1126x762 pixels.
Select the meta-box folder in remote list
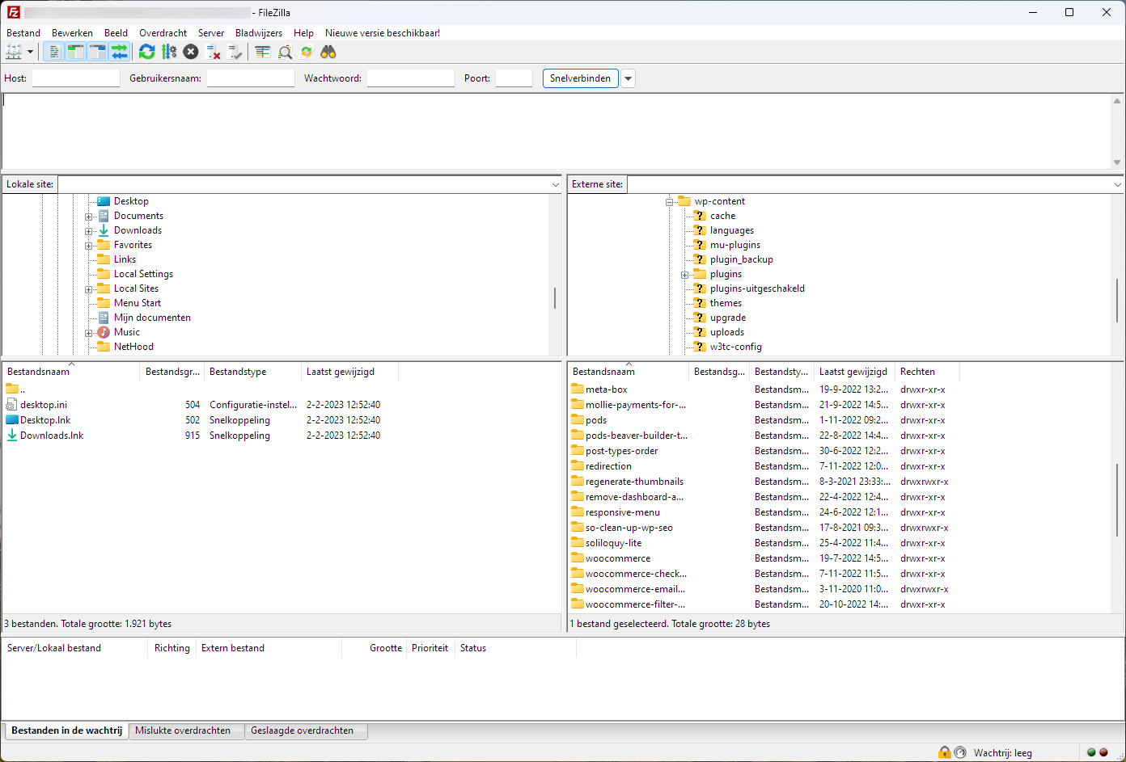click(607, 389)
